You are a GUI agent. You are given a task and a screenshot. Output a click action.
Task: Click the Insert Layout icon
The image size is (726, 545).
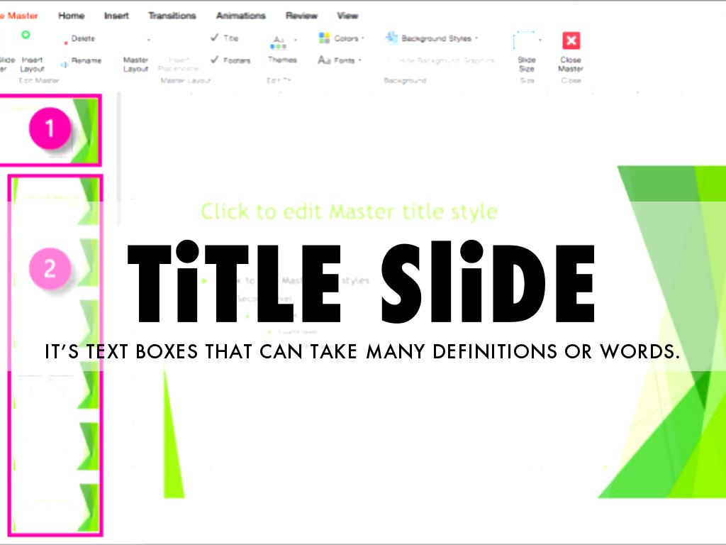click(x=26, y=35)
